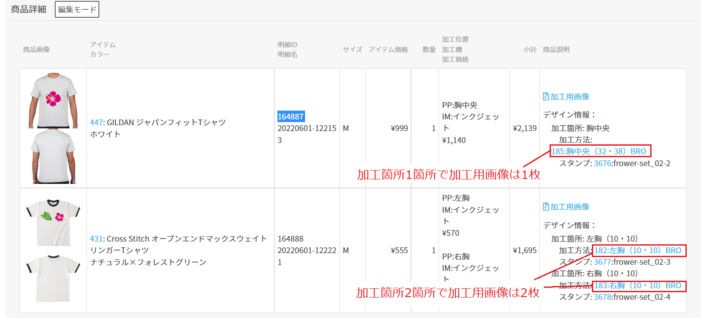Click the 編集モード button
Viewport: 701px width, 318px height.
pyautogui.click(x=77, y=9)
